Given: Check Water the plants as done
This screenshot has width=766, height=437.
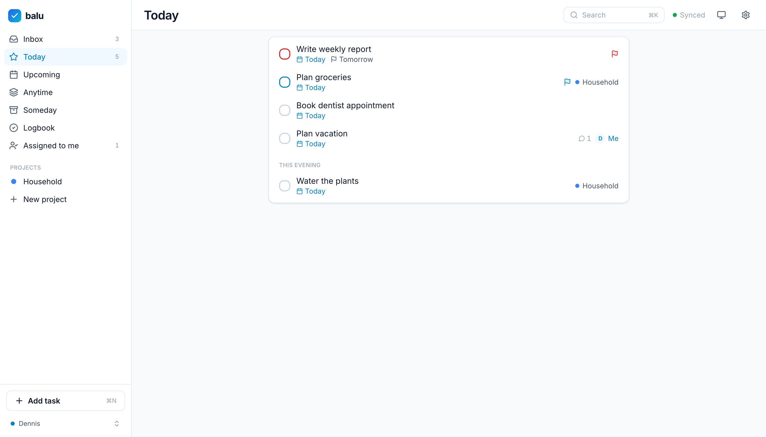Looking at the screenshot, I should click(x=285, y=186).
